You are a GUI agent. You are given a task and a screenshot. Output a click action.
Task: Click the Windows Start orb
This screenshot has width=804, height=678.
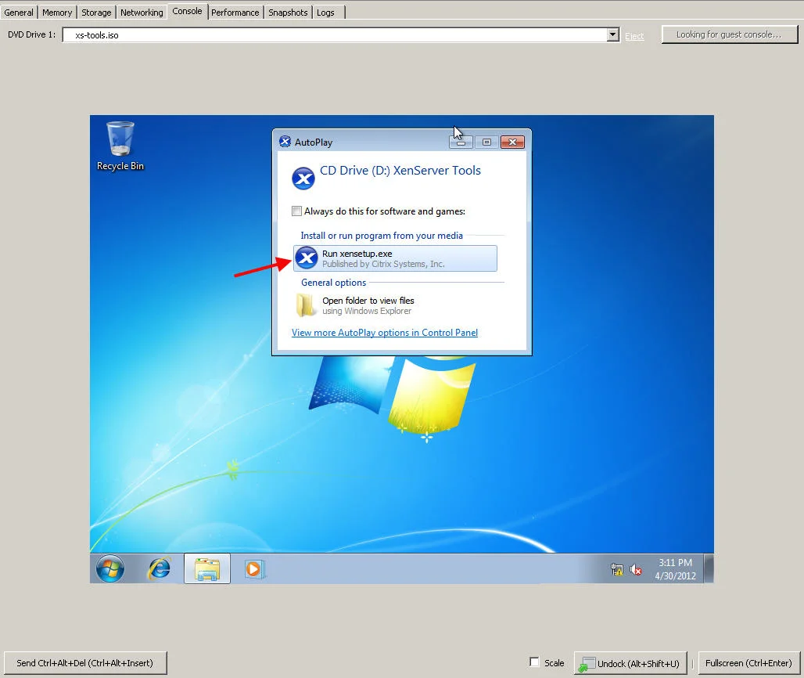tap(109, 568)
